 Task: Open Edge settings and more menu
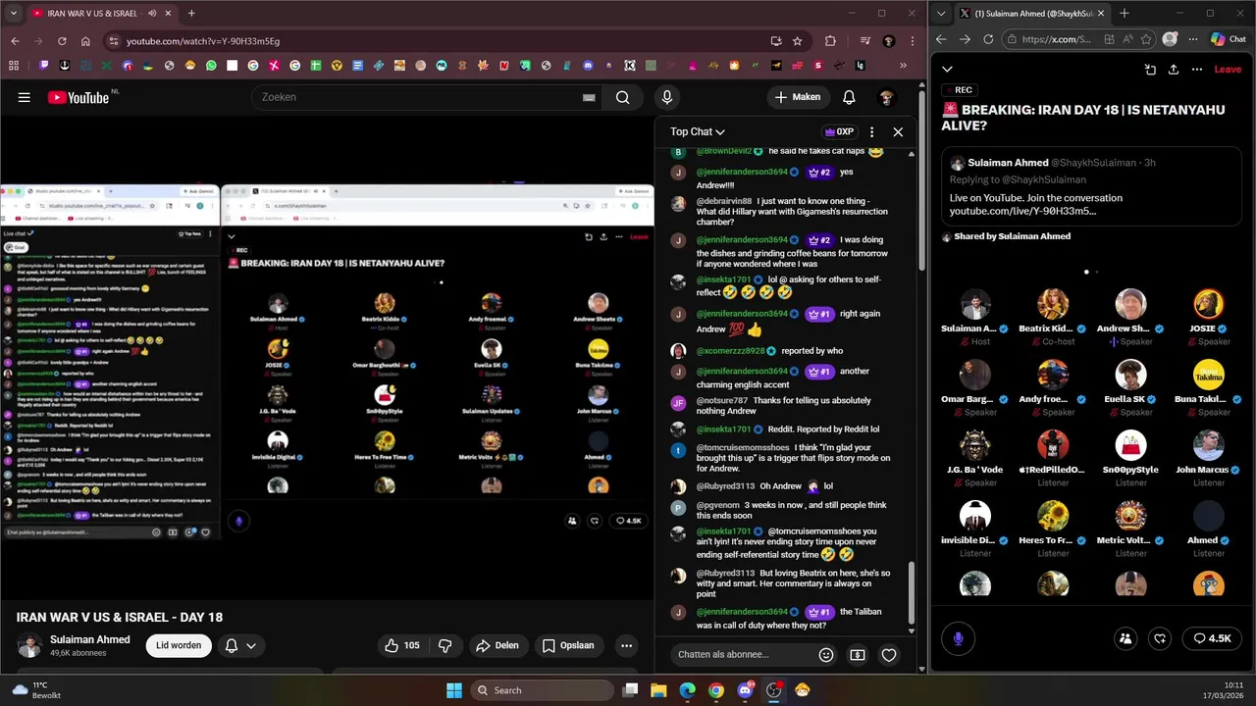pyautogui.click(x=1192, y=39)
